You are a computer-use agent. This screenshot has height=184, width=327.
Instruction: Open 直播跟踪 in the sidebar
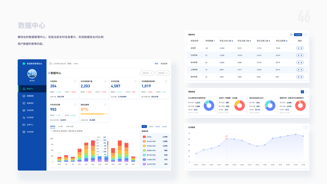tap(32, 103)
